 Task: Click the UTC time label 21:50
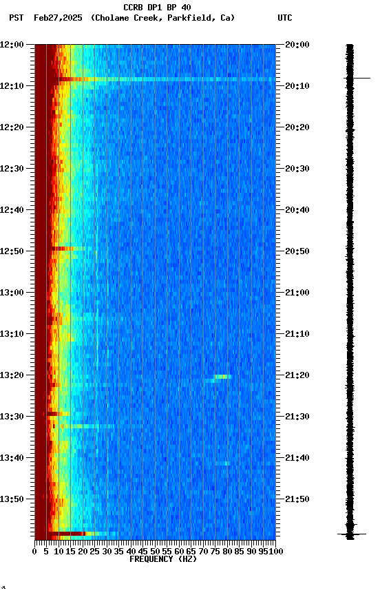coord(297,499)
